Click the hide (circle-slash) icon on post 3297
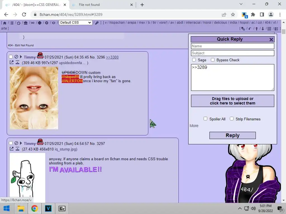This screenshot has height=214, width=286. (16, 143)
